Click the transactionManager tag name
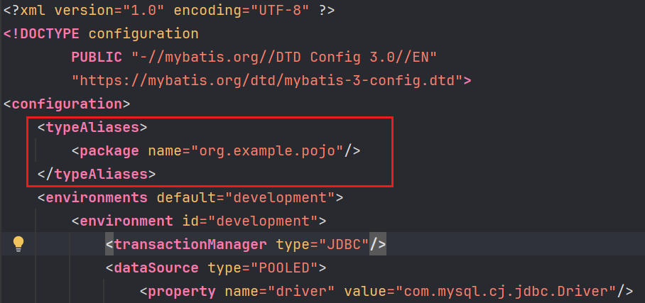Image resolution: width=645 pixels, height=303 pixels. [190, 244]
